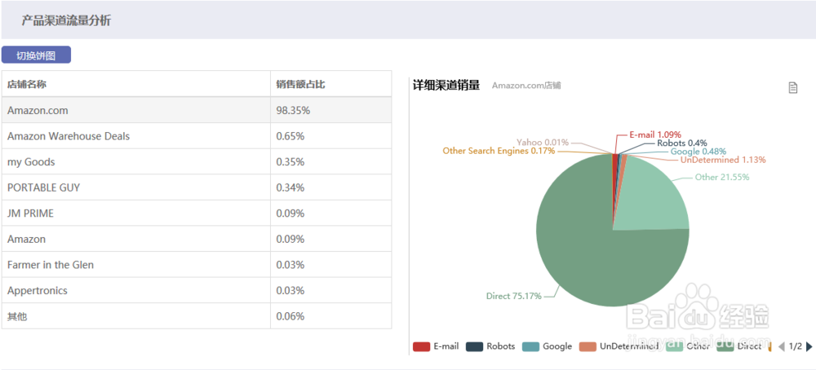Click the Google 0.48% pie label

(698, 152)
